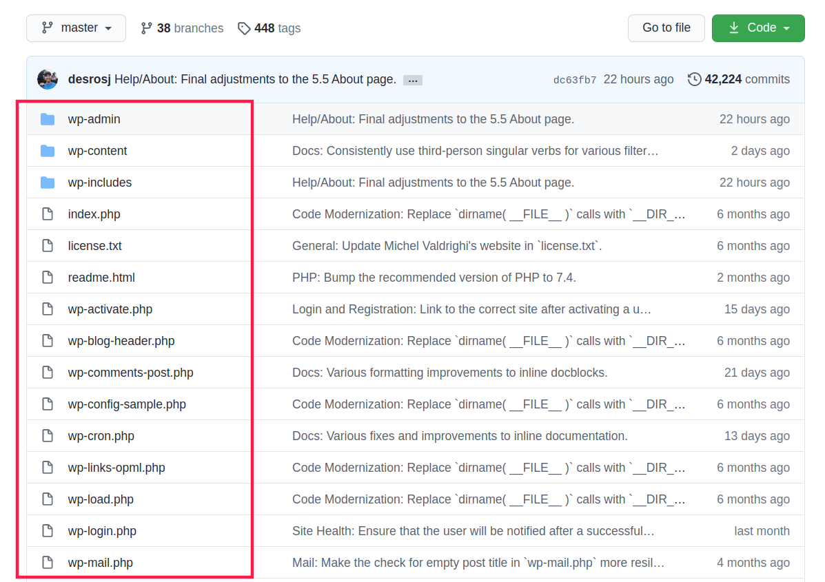The width and height of the screenshot is (825, 582).
Task: Open the wp-login.php file
Action: tap(102, 531)
